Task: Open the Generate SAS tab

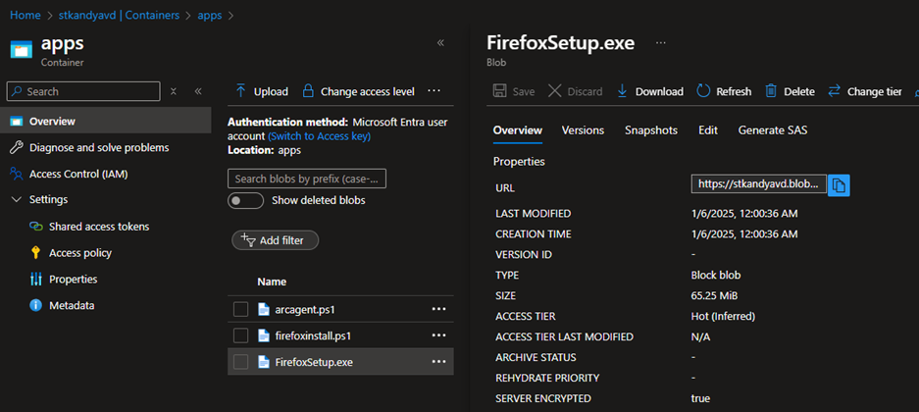Action: [x=773, y=130]
